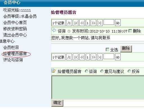The image size is (144, 110).
Task: Go to first page in bottom pager
Action: [76, 57]
